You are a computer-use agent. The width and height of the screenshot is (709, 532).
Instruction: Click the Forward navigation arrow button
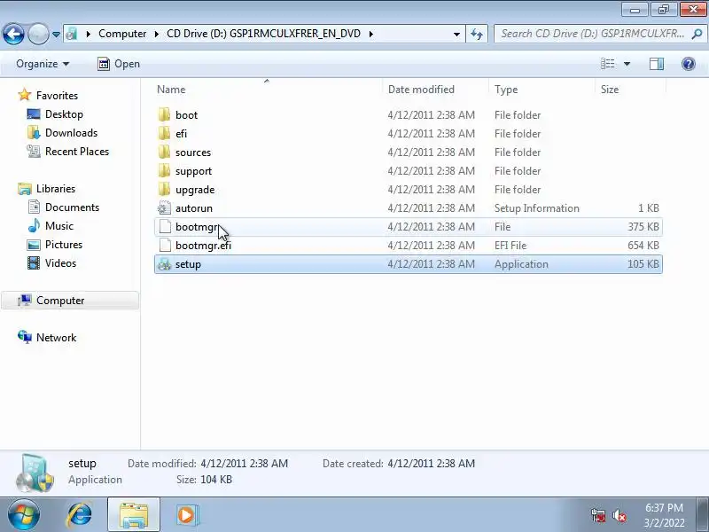tap(38, 34)
